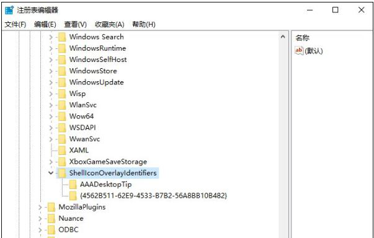This screenshot has height=238, width=374.
Task: Expand the Nuance key
Action: coord(40,219)
